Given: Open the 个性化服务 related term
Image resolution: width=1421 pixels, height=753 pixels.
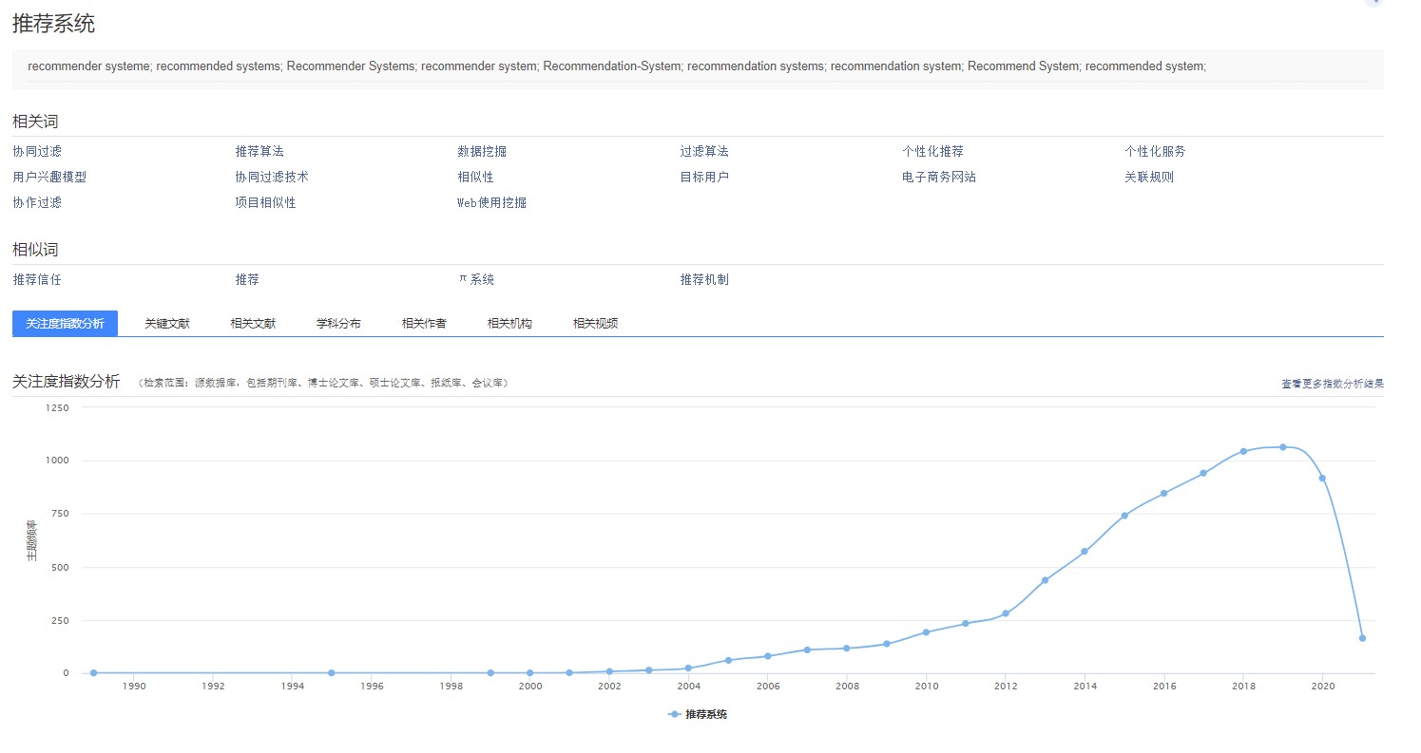Looking at the screenshot, I should (1155, 151).
